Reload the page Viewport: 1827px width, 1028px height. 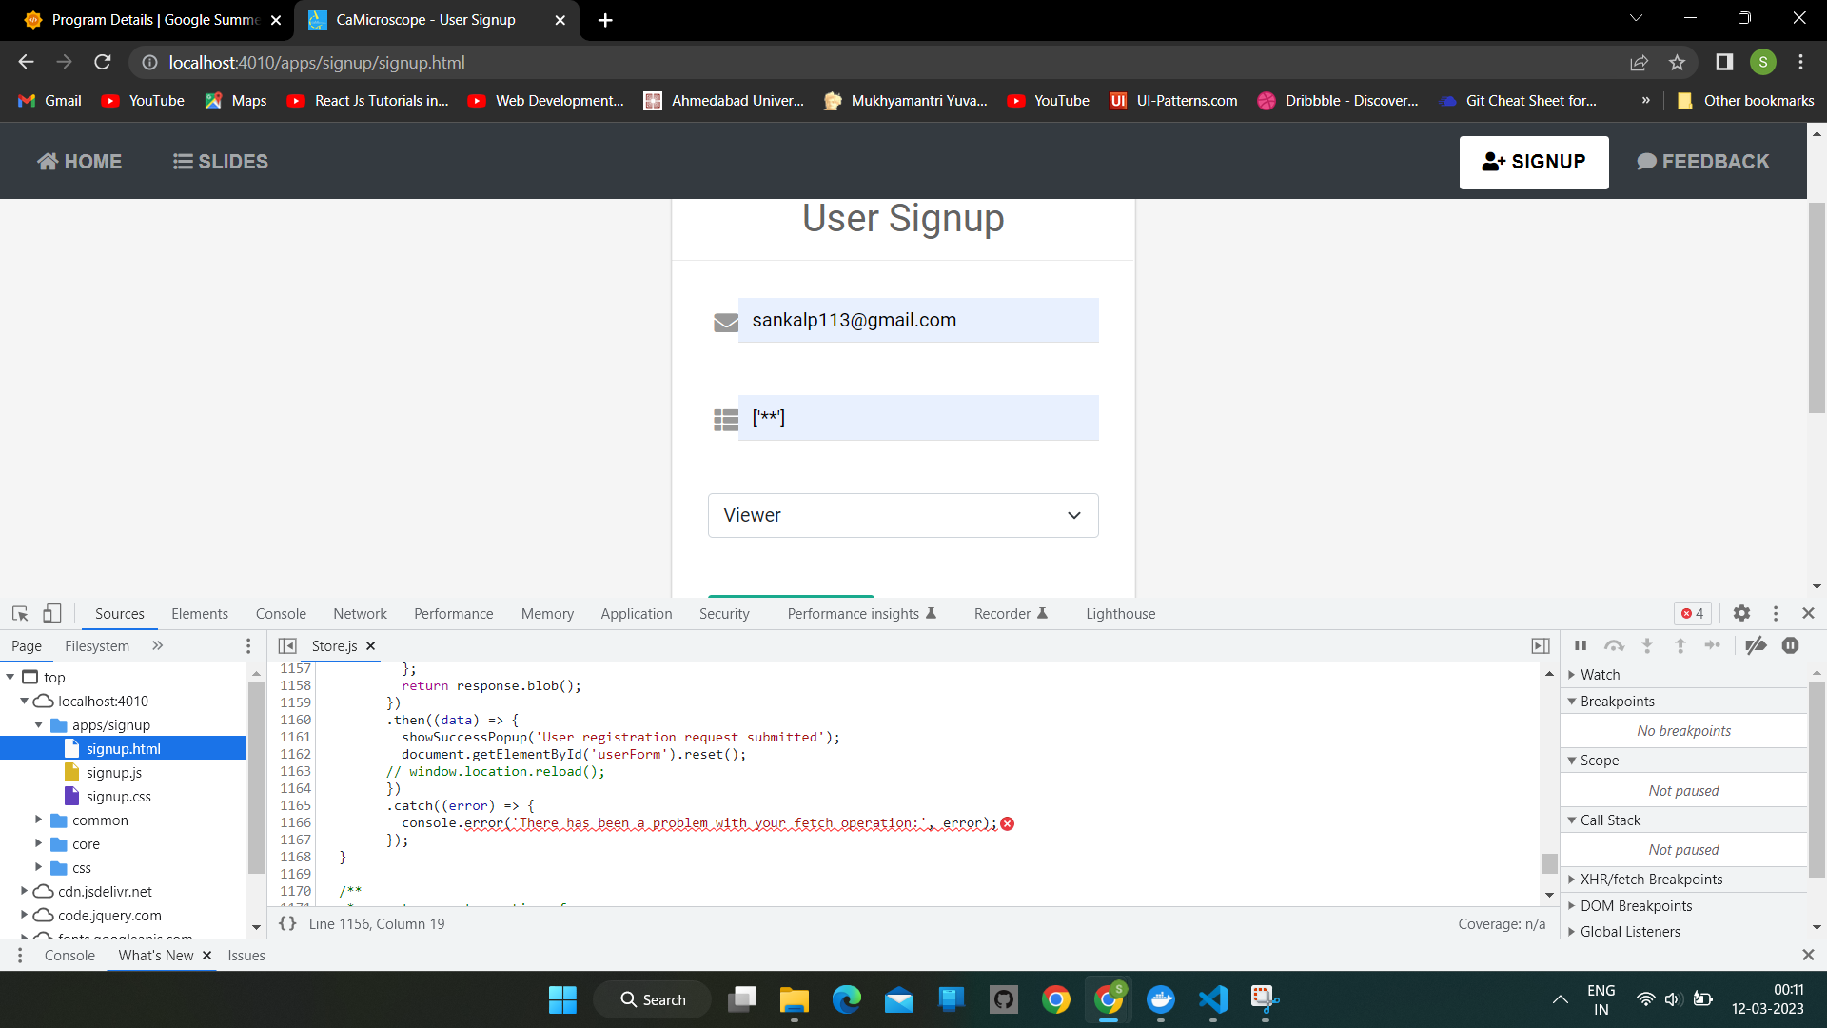tap(103, 63)
